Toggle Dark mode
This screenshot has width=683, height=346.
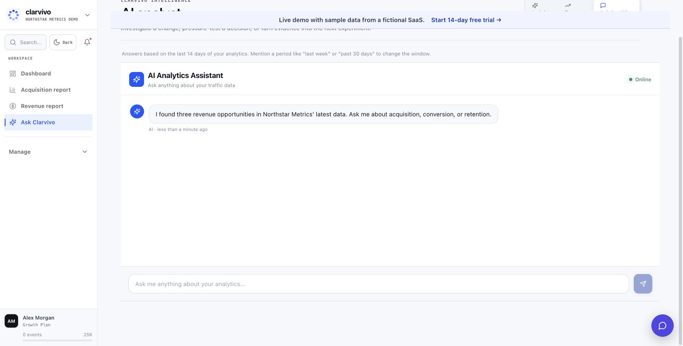63,42
